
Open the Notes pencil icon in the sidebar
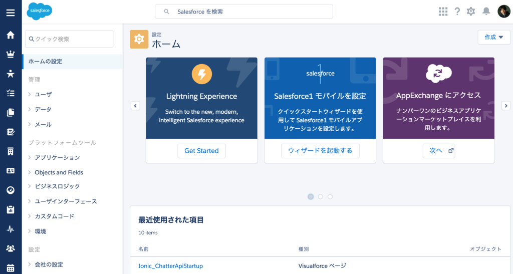click(11, 132)
